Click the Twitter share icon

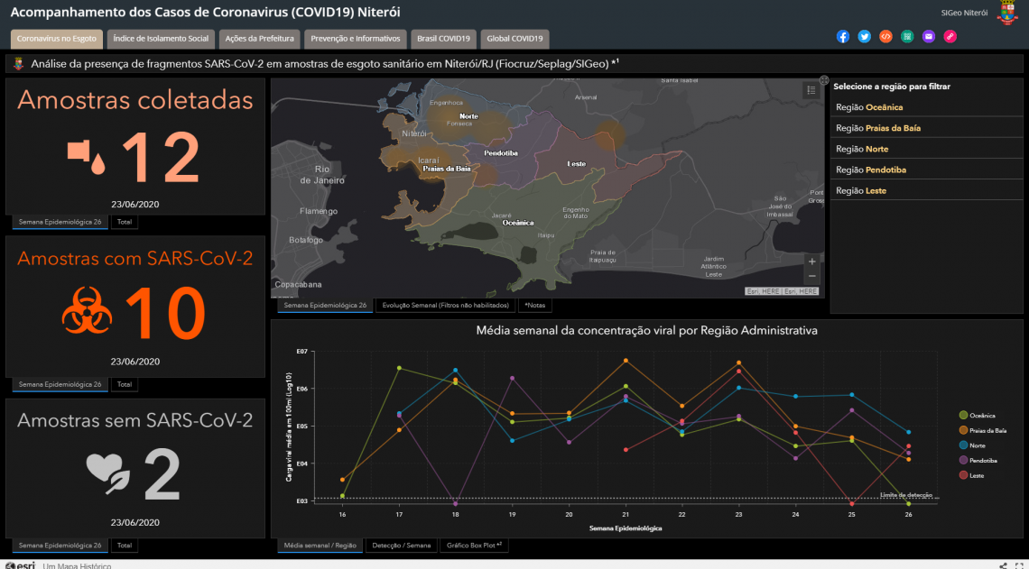click(865, 37)
